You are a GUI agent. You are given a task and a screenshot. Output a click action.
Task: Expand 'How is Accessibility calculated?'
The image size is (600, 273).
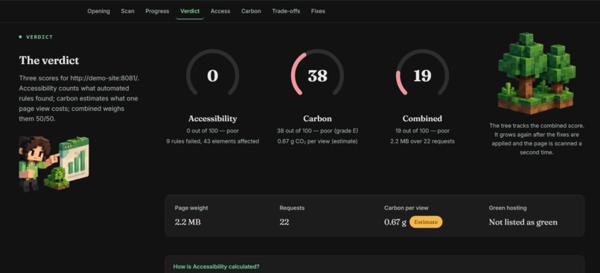(216, 266)
